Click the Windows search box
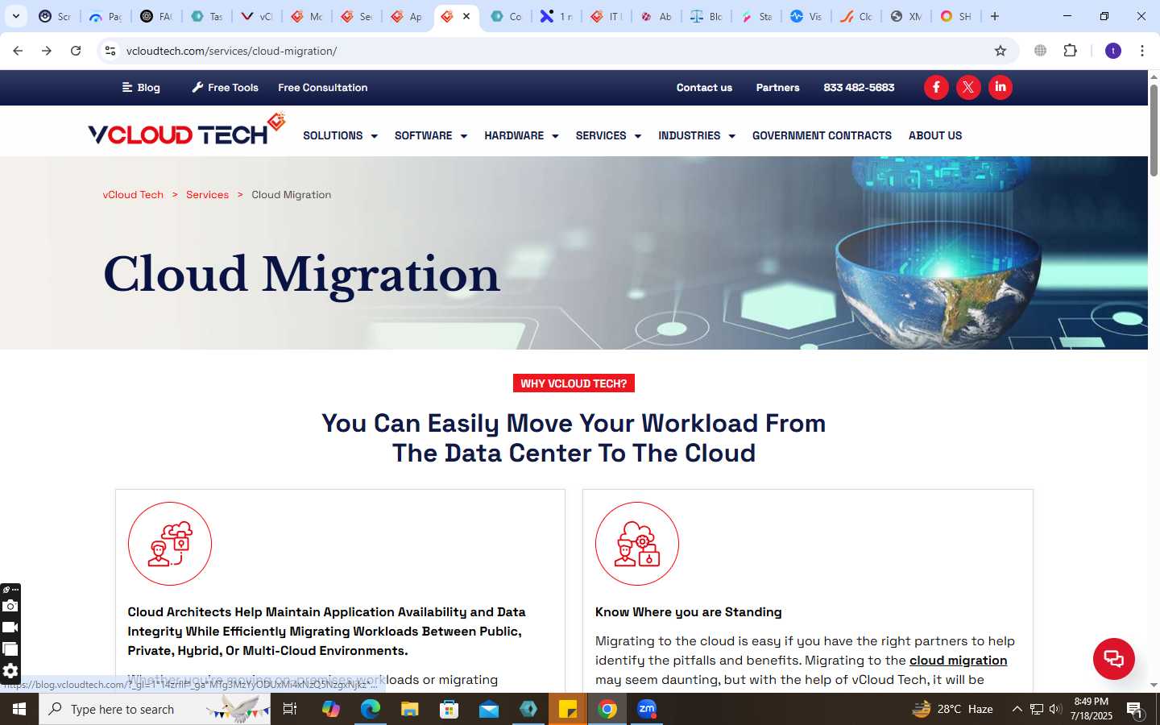Screen dimensions: 1160x725 (x=155, y=709)
